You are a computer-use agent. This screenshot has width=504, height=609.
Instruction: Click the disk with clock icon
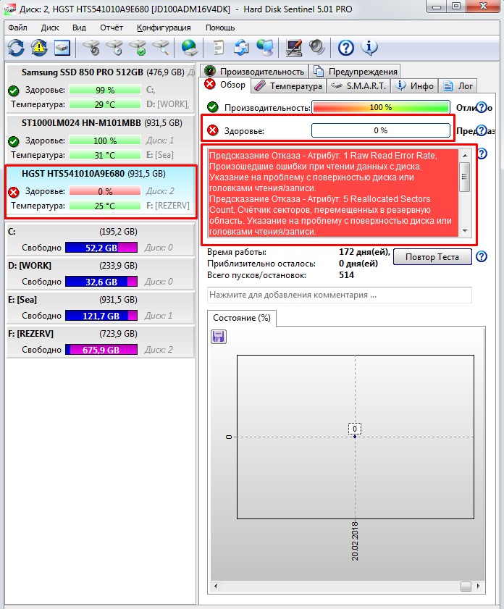point(114,48)
